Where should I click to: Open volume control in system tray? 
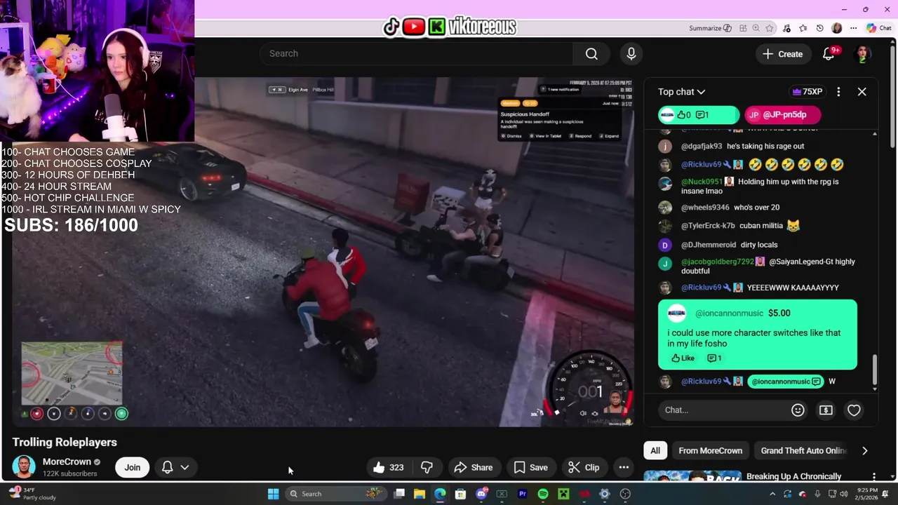(x=844, y=494)
